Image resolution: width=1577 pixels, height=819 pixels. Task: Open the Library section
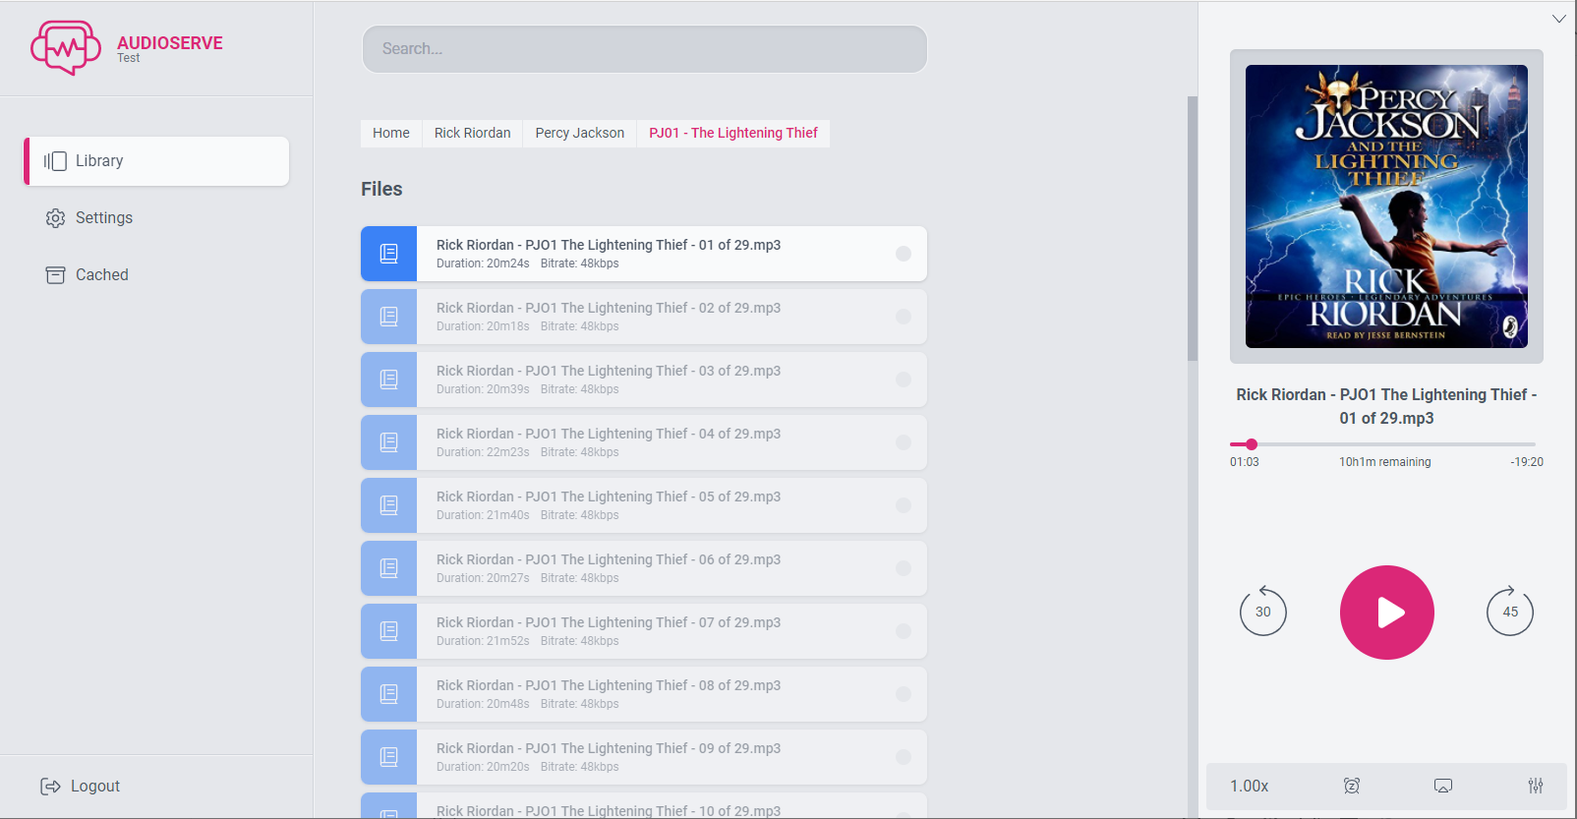(156, 161)
